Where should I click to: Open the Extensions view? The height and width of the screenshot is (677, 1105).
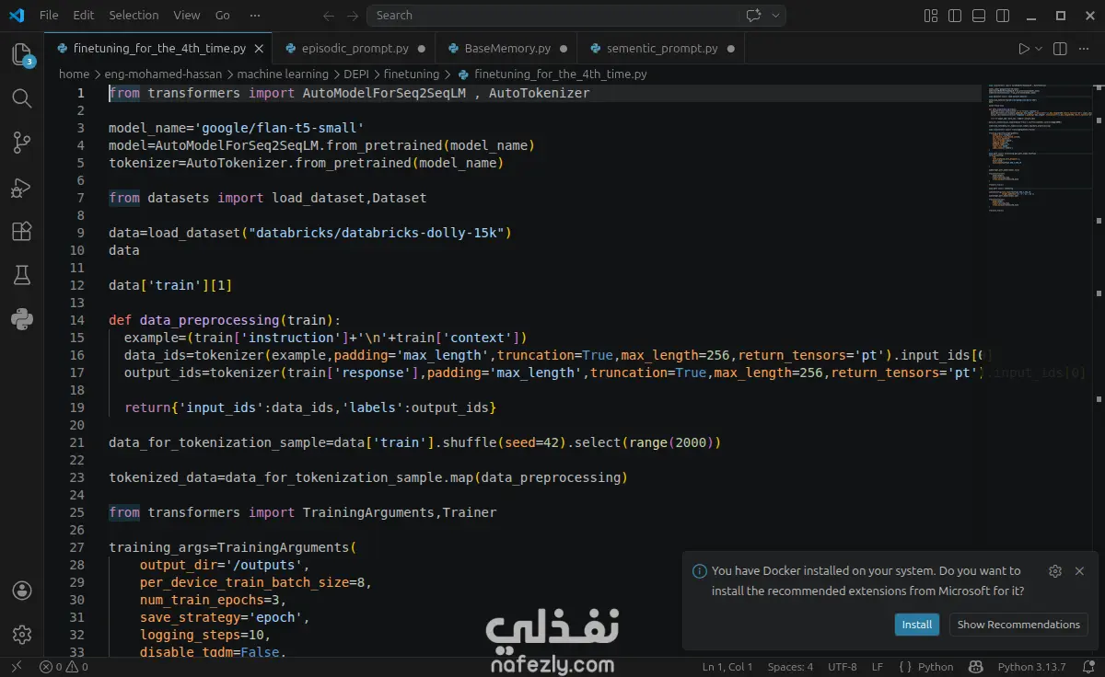(22, 231)
